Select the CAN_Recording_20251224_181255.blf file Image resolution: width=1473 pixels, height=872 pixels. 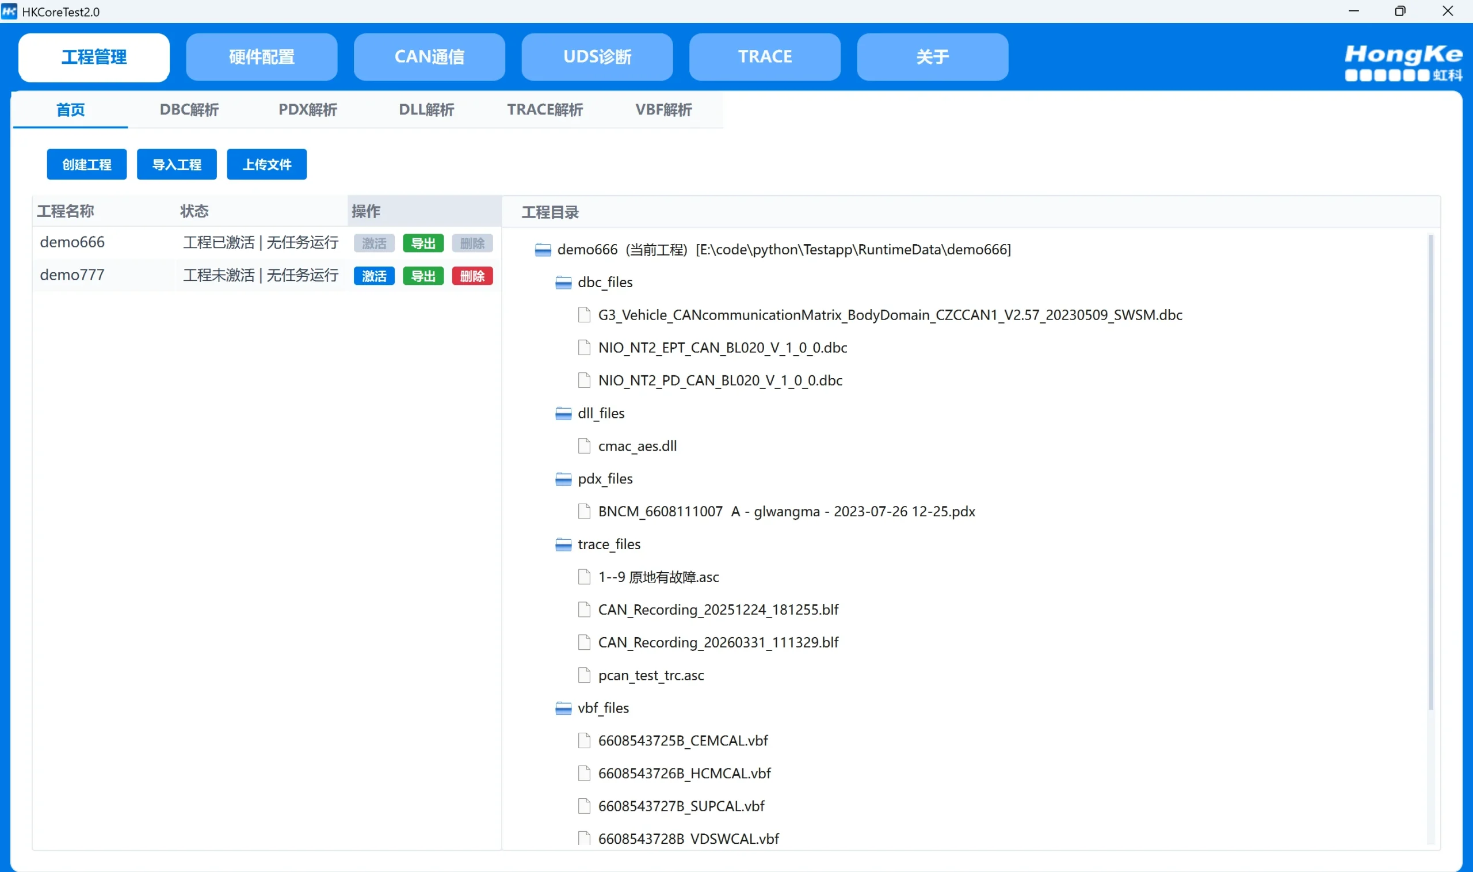[x=718, y=610]
